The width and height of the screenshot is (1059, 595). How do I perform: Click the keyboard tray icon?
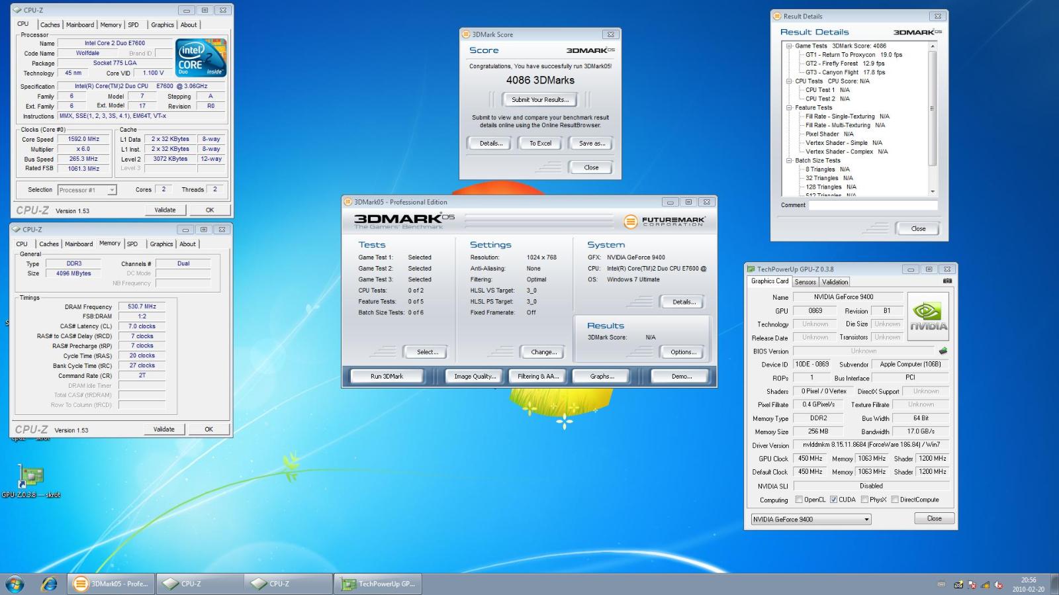pyautogui.click(x=941, y=584)
